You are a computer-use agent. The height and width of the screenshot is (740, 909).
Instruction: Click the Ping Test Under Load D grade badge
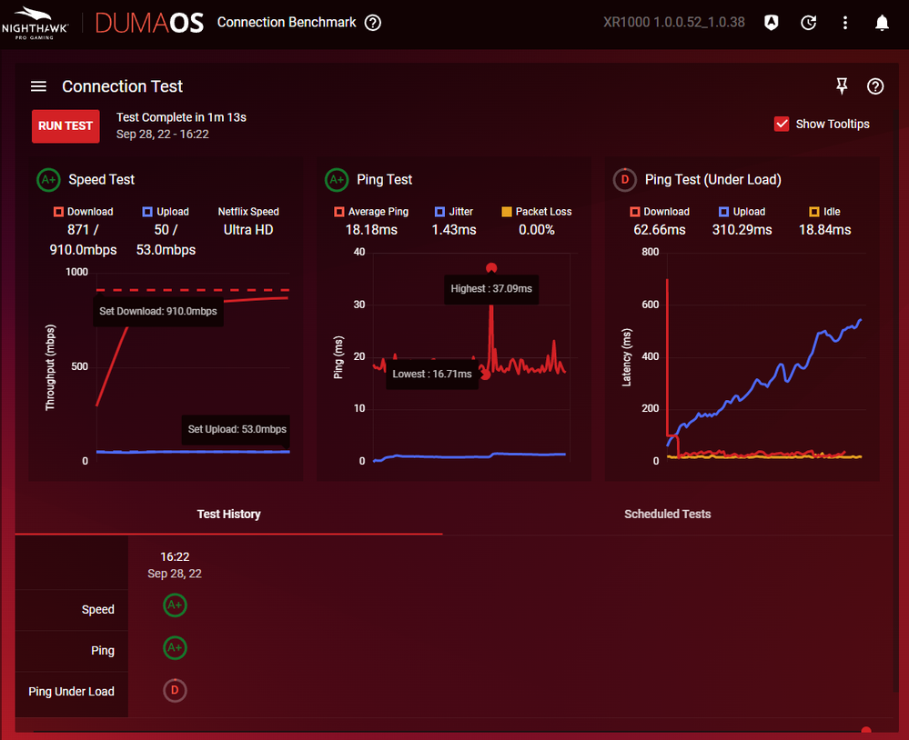(x=625, y=180)
